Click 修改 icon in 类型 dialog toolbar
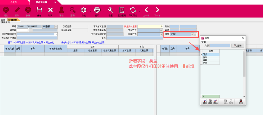Image resolution: width=263 pixels, height=115 pixels. tap(210, 101)
